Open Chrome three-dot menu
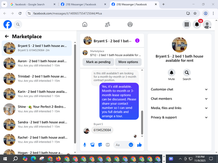The height and width of the screenshot is (163, 218). click(213, 13)
